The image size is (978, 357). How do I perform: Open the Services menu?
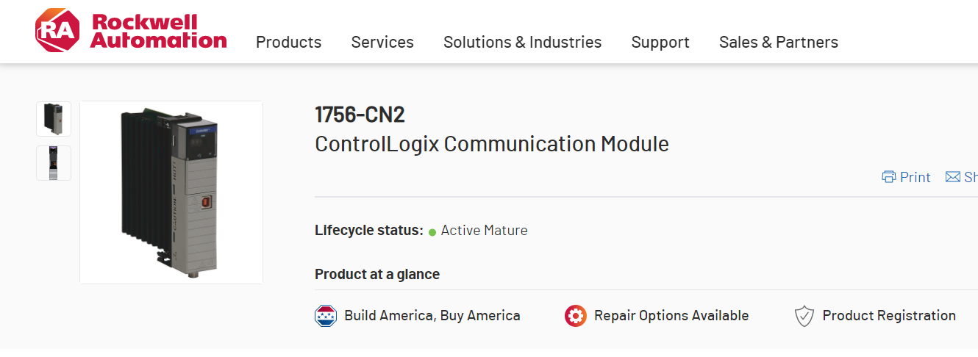[x=382, y=43]
